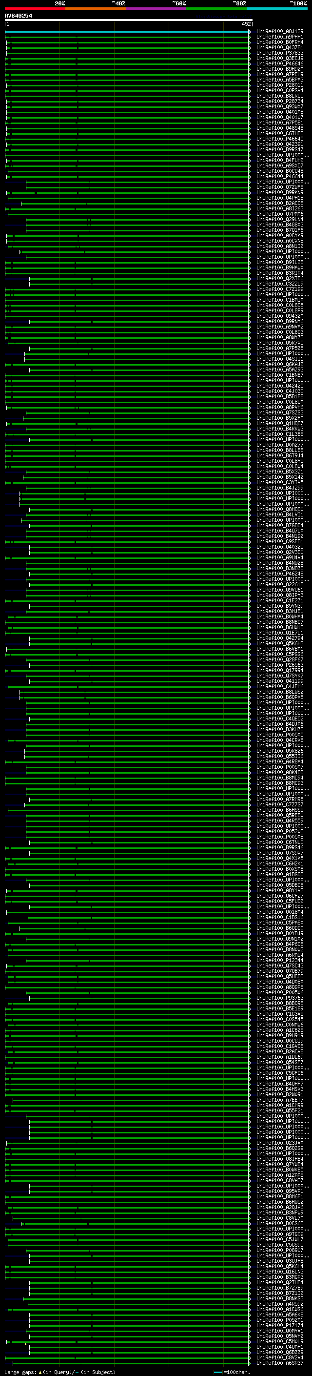Select the UniRef100_P17174 label
Viewport: 312px width, 1376px height.
coord(279,1325)
